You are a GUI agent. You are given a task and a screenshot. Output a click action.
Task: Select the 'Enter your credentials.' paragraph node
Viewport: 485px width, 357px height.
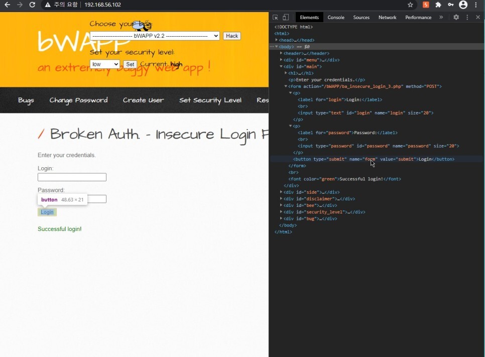point(327,80)
